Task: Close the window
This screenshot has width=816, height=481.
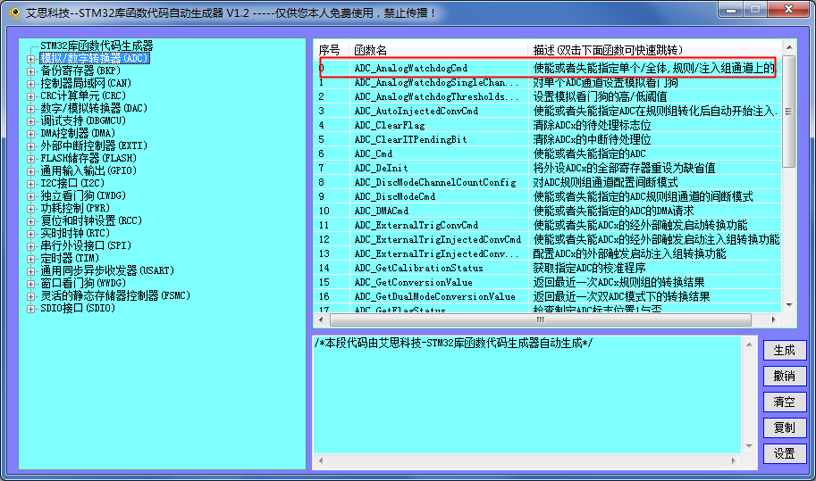Action: click(x=788, y=10)
